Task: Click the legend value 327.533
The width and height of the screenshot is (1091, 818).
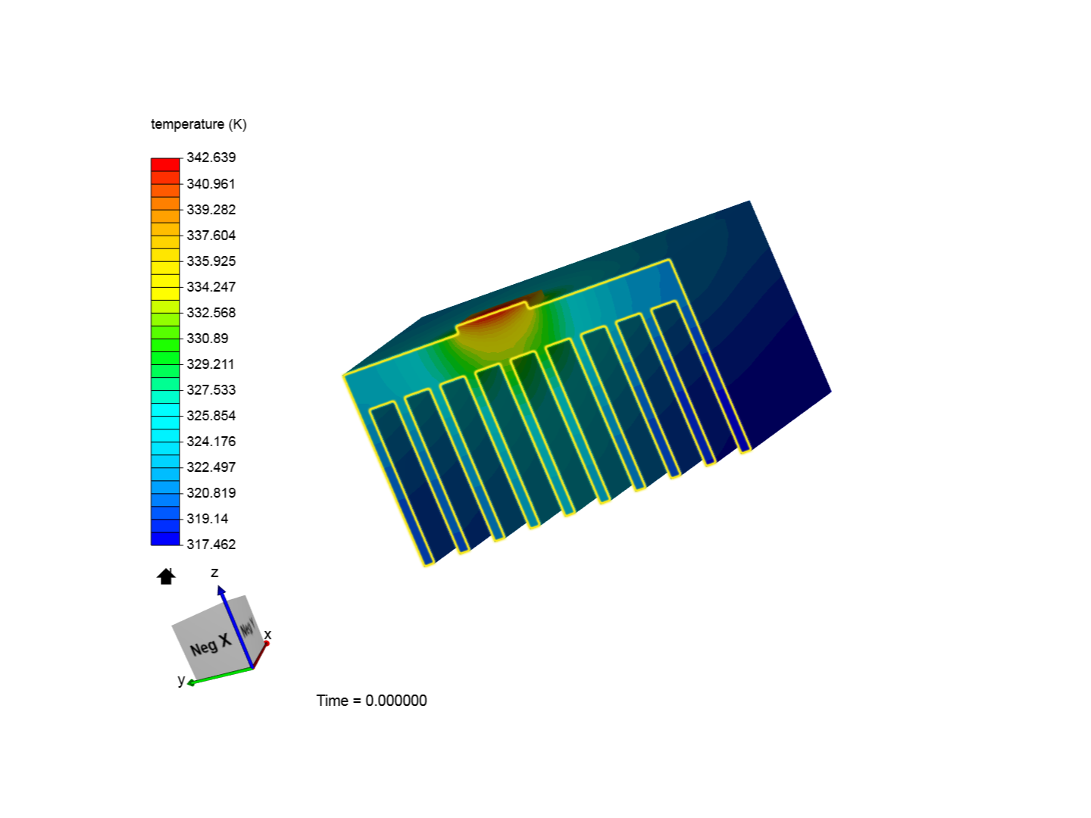Action: point(211,390)
